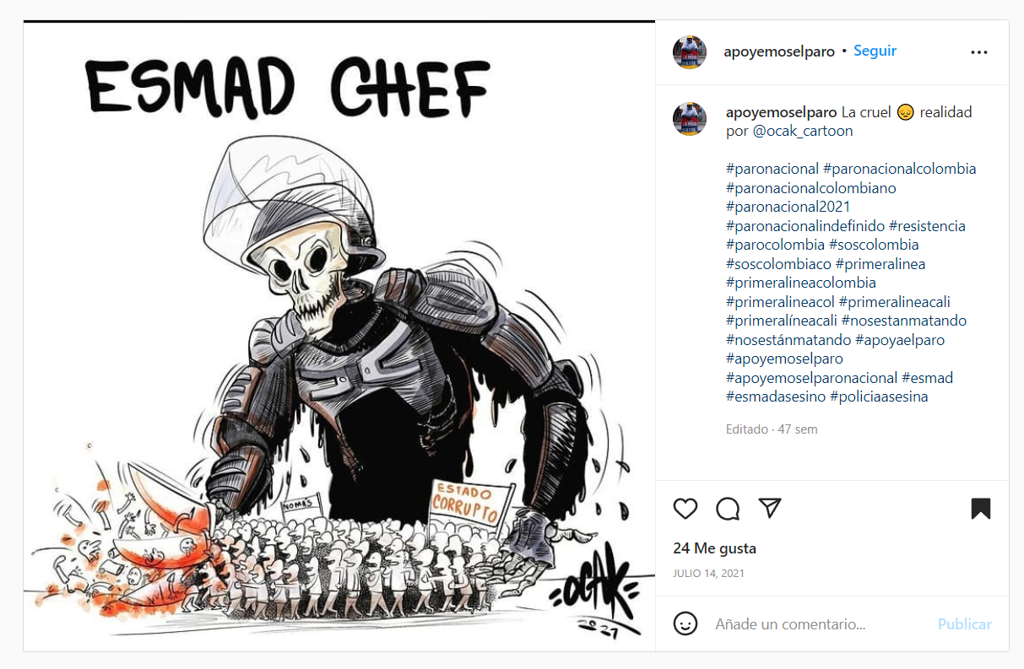
Task: Open apoyemoselparo username in the header
Action: point(779,51)
